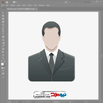Select the Paintbrush tool
103x103 pixels.
(3, 28)
